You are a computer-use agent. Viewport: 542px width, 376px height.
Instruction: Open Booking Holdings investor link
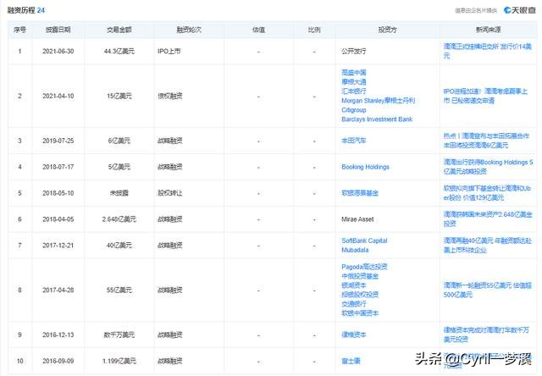[x=365, y=167]
